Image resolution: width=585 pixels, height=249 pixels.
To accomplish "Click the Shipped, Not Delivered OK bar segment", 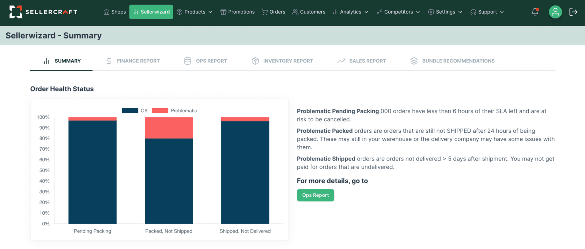I will (245, 173).
